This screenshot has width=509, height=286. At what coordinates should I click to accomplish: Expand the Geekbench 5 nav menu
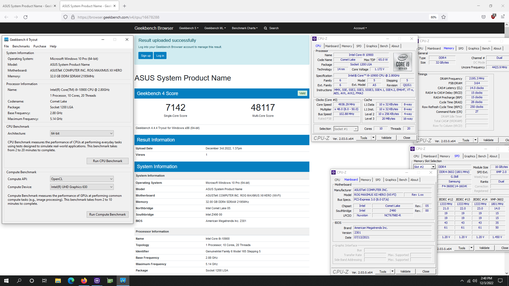(189, 28)
